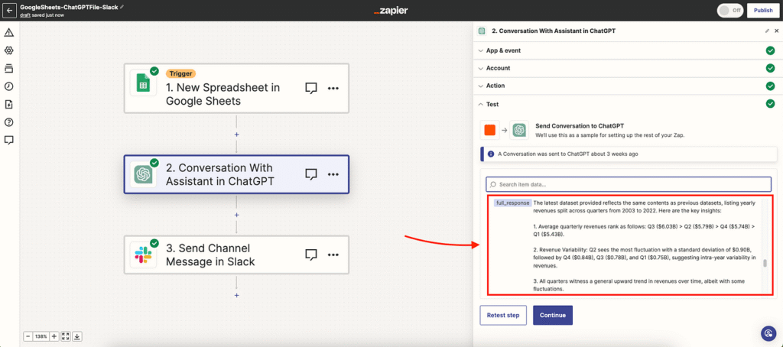Click the orange source icon in Test section
783x347 pixels.
(x=490, y=130)
